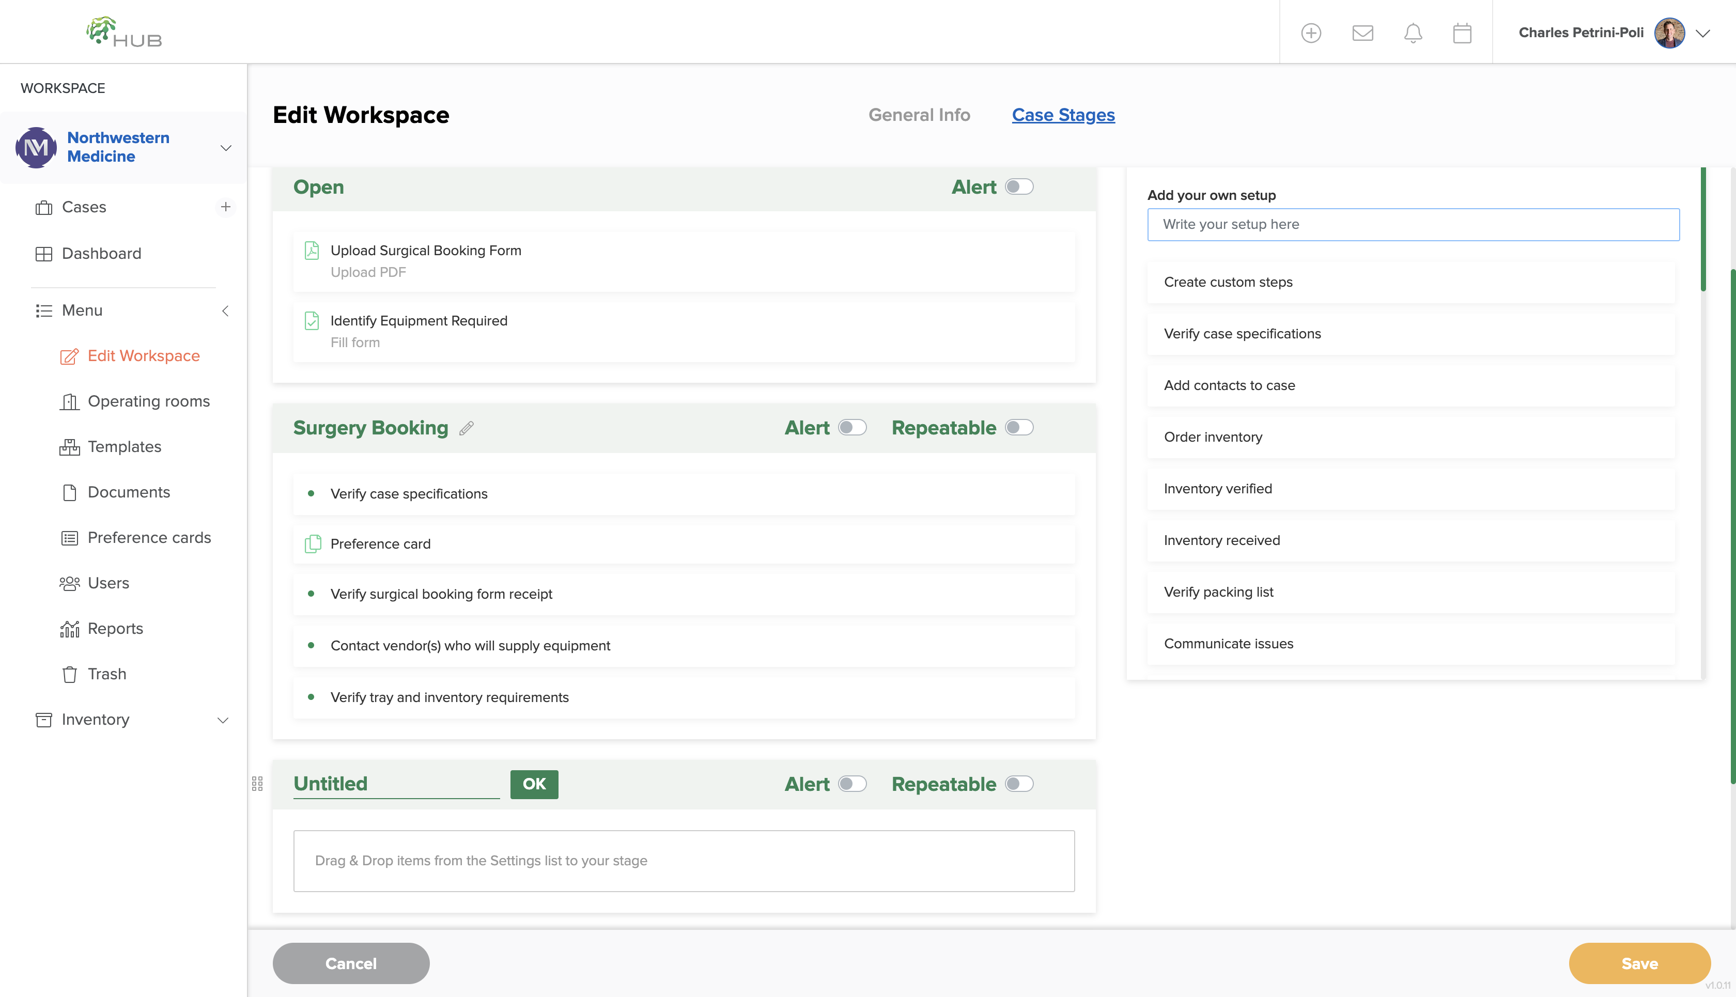Click the Hub logo
The image size is (1736, 997).
pos(124,32)
